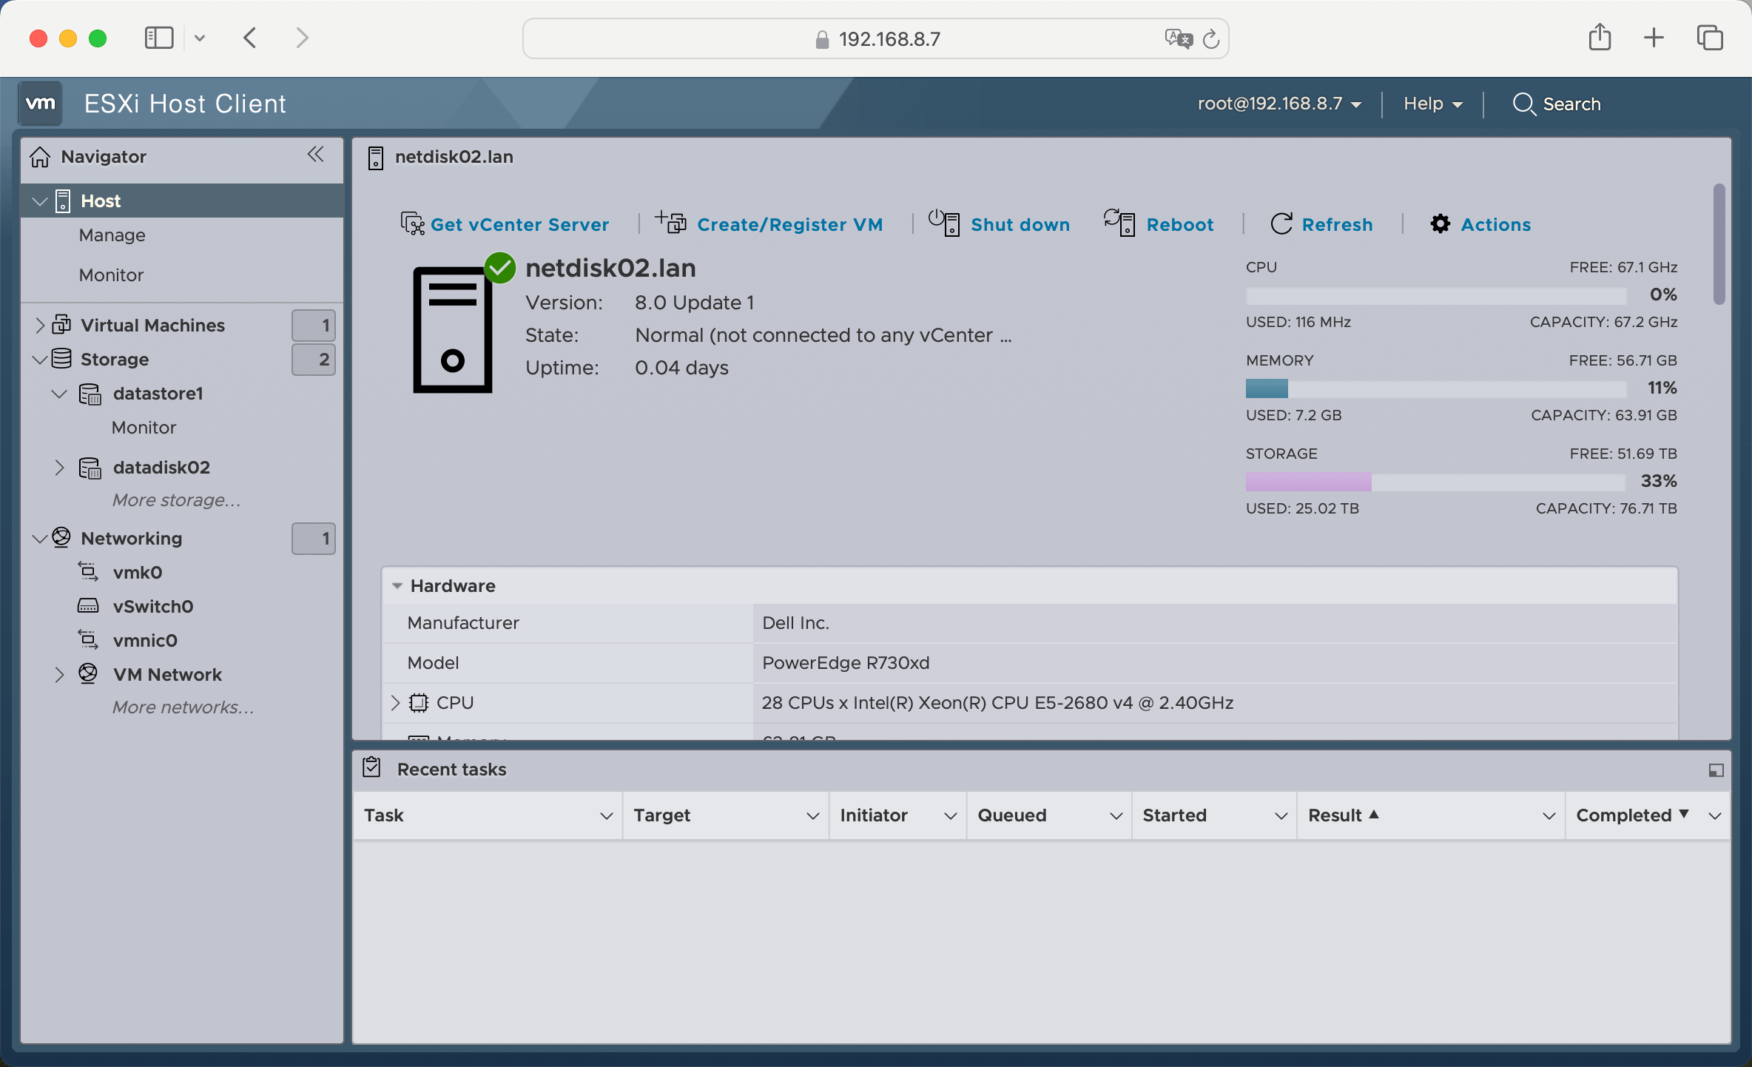Click the CPU usage bar
1752x1067 pixels.
[x=1436, y=294]
